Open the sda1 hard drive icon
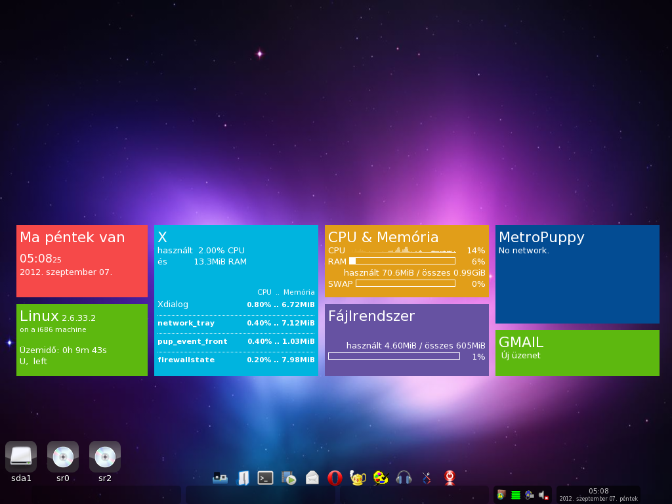This screenshot has height=504, width=672. click(21, 457)
